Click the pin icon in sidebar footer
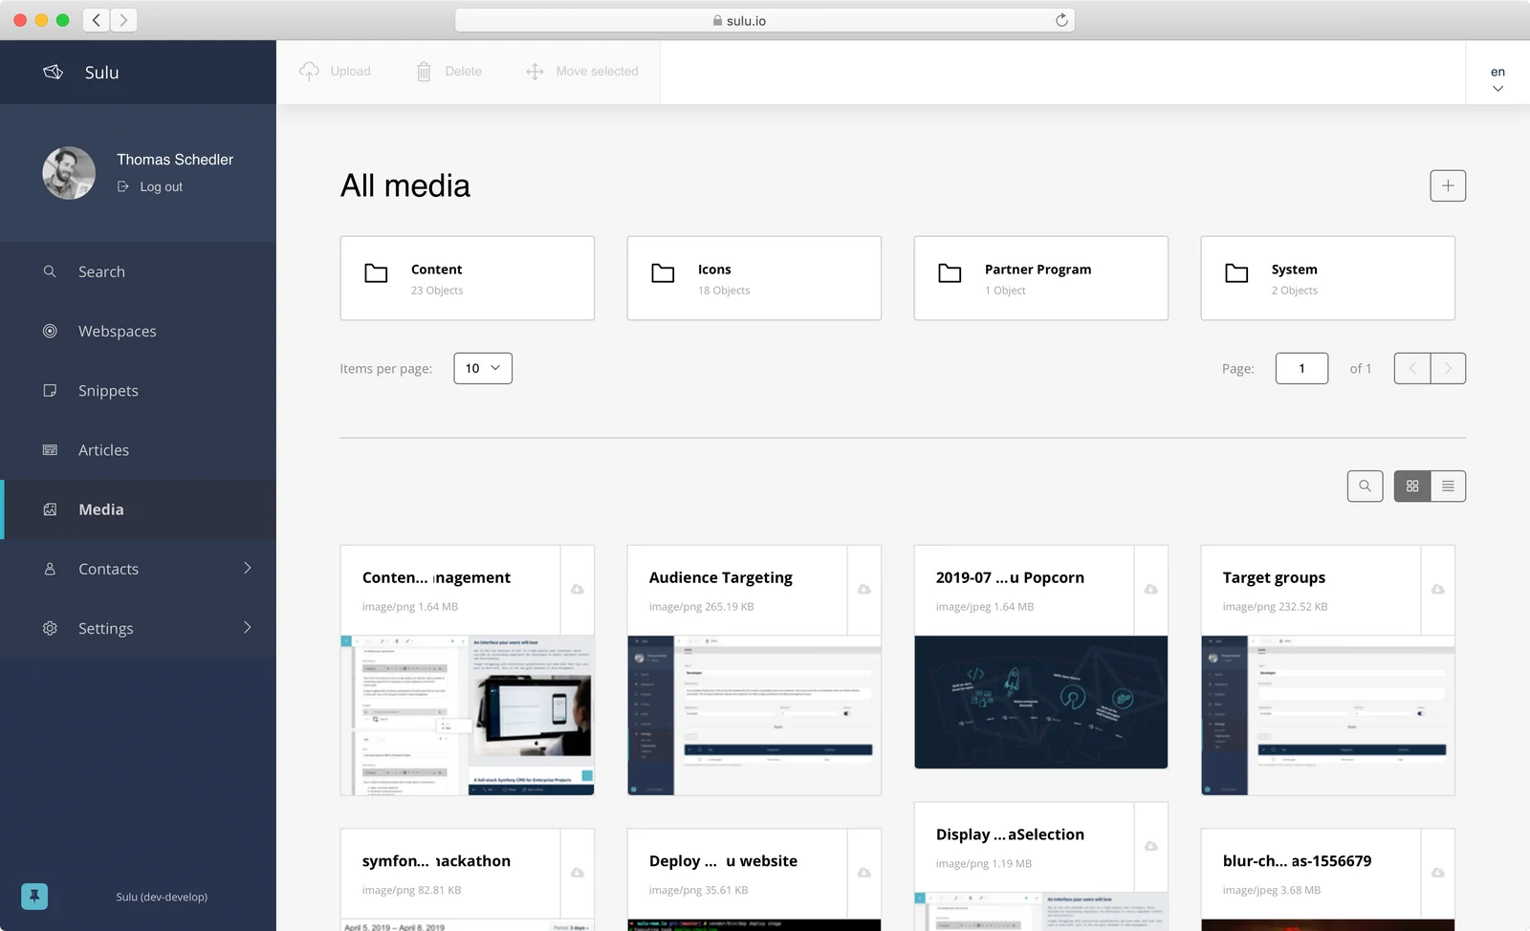1530x931 pixels. click(34, 896)
